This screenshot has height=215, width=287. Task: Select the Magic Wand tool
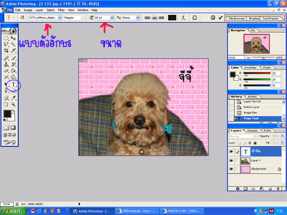pos(13,44)
